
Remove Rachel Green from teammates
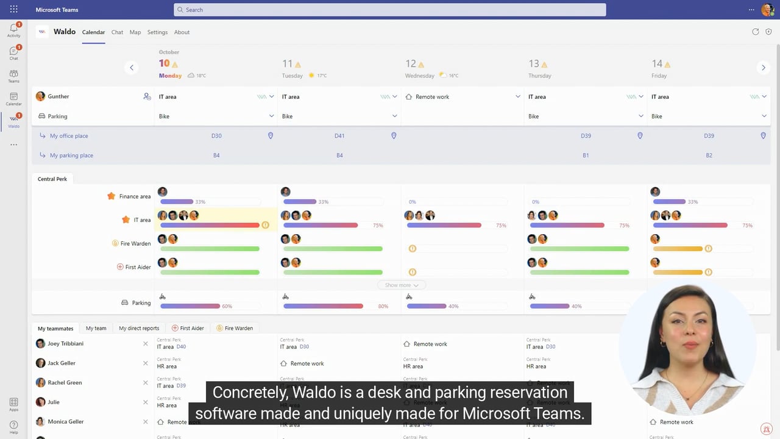(x=145, y=383)
